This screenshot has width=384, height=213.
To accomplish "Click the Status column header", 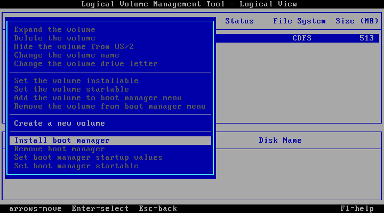I will pos(239,21).
